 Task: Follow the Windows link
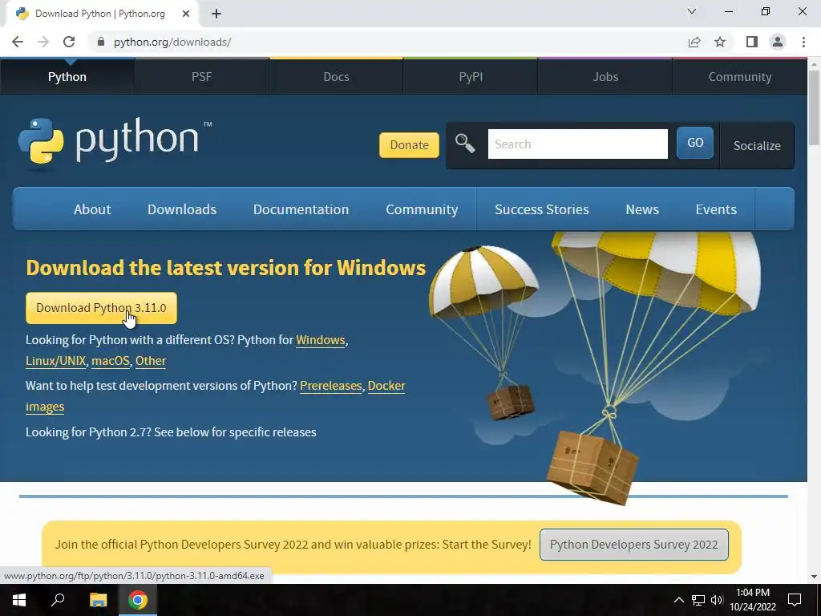(321, 340)
